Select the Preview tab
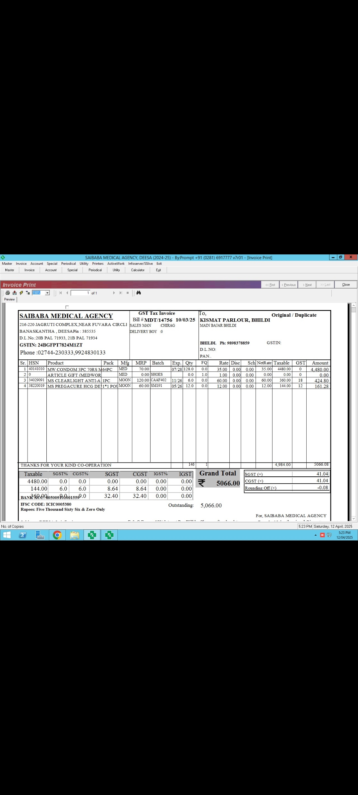Screen dimensions: 358x795 9,299
